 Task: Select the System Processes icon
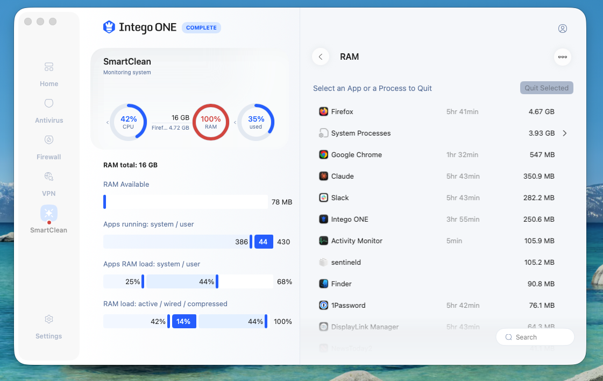click(x=323, y=133)
